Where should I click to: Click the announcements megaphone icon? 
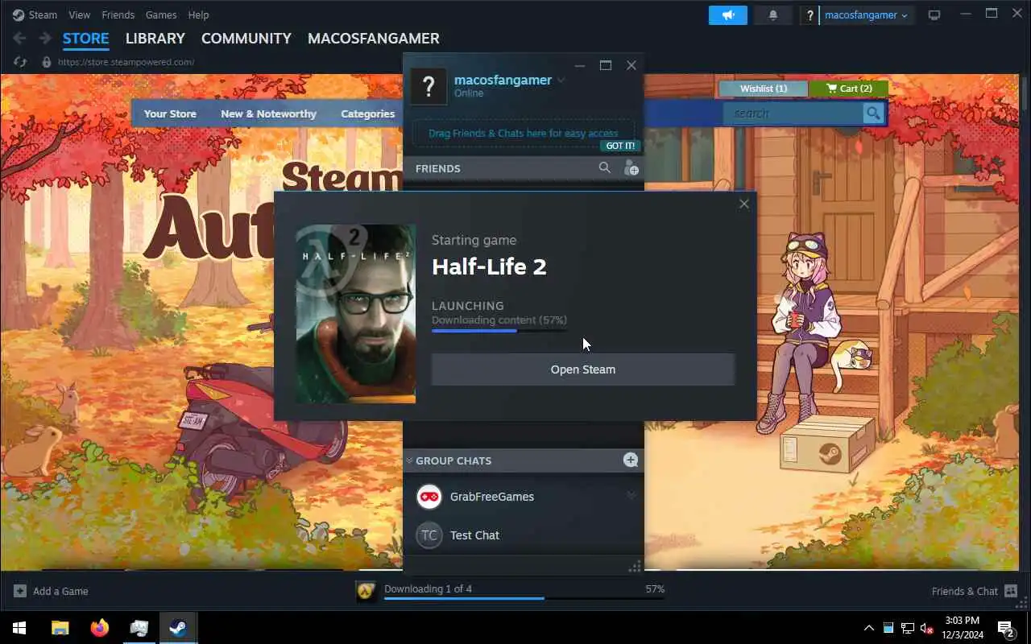pos(728,15)
